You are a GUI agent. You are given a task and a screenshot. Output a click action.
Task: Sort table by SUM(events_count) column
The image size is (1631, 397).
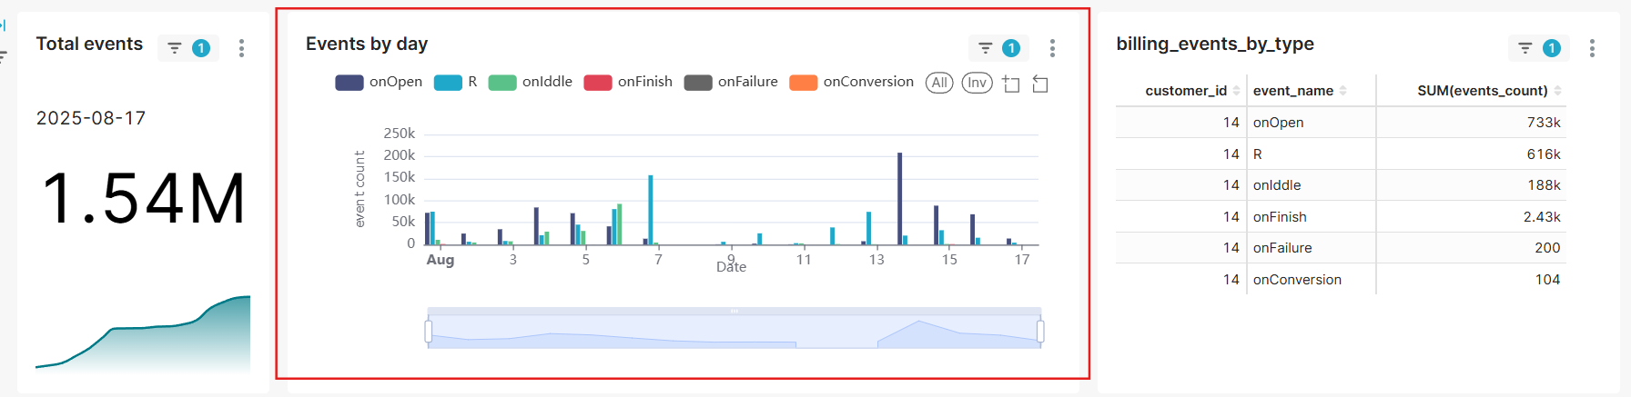tap(1489, 91)
